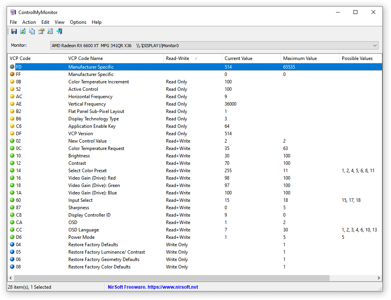Open the View menu
Viewport: 391px width, 300px height.
tap(59, 22)
